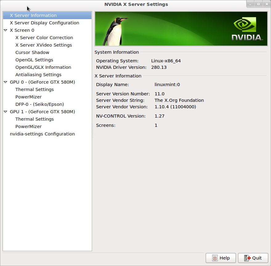Viewport: 271px width, 266px height.
Task: Click the 'System Information' section heading
Action: [117, 52]
